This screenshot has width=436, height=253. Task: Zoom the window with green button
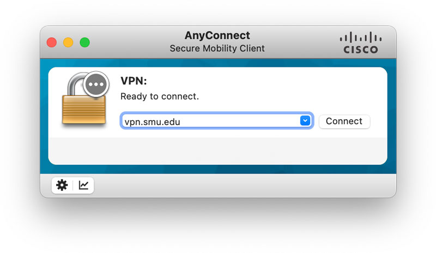[84, 42]
